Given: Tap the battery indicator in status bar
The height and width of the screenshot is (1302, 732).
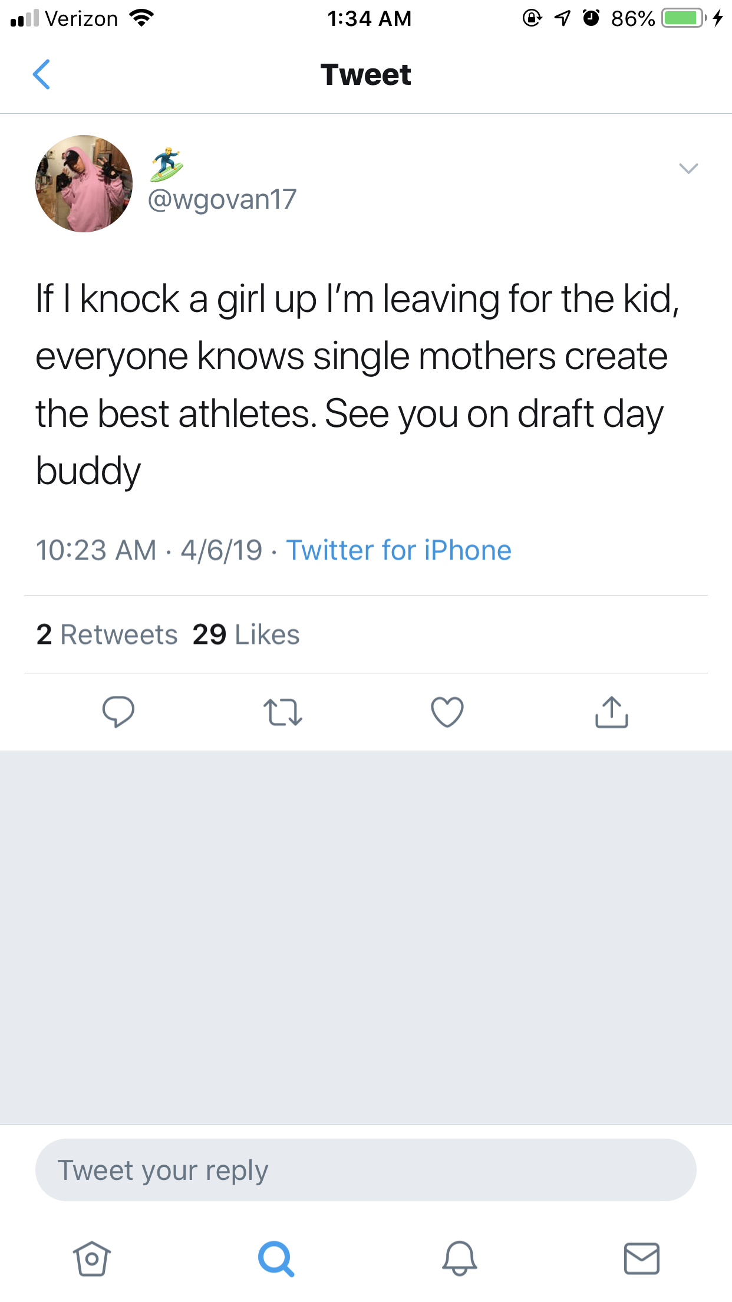Looking at the screenshot, I should 684,18.
